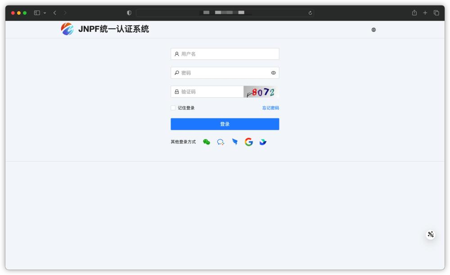Sign in with Google
450x275 pixels.
point(249,142)
